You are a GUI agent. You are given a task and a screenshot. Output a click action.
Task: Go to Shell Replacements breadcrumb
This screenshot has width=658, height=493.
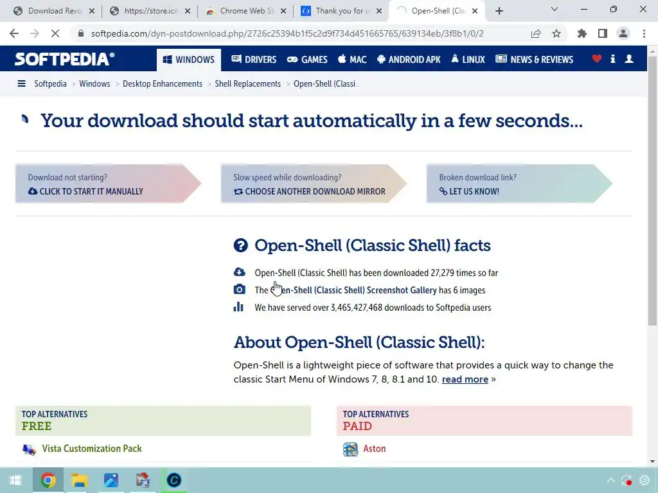tap(247, 84)
